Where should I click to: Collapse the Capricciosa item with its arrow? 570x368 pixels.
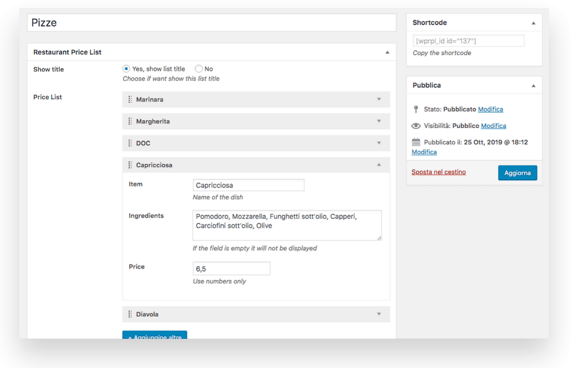[379, 165]
